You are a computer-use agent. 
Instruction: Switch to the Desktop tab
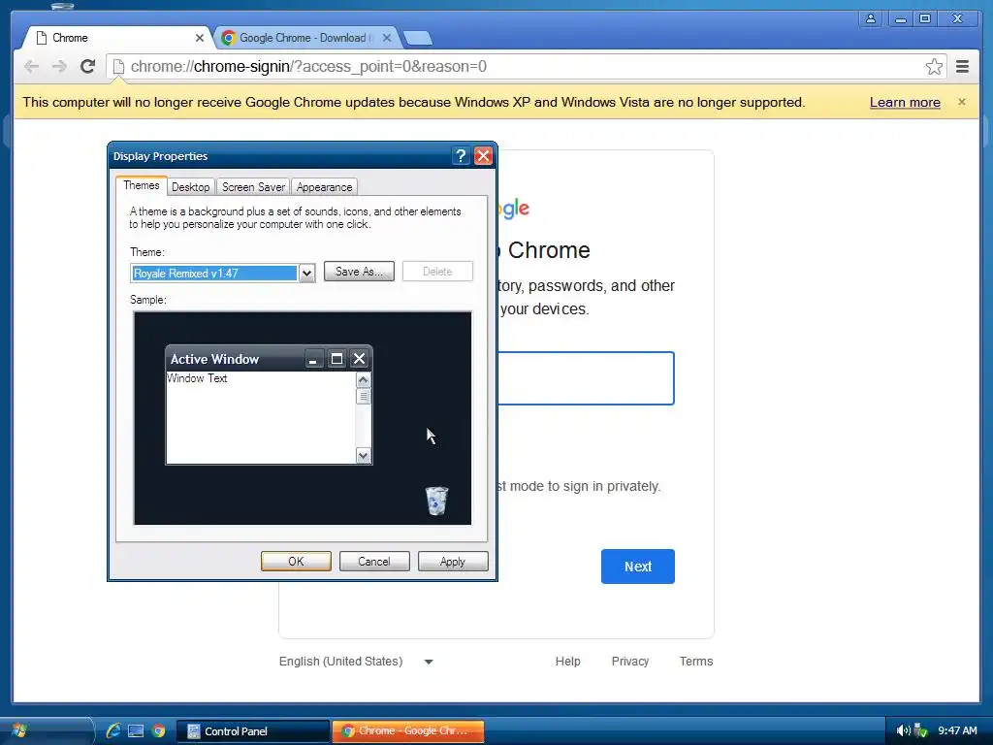191,187
